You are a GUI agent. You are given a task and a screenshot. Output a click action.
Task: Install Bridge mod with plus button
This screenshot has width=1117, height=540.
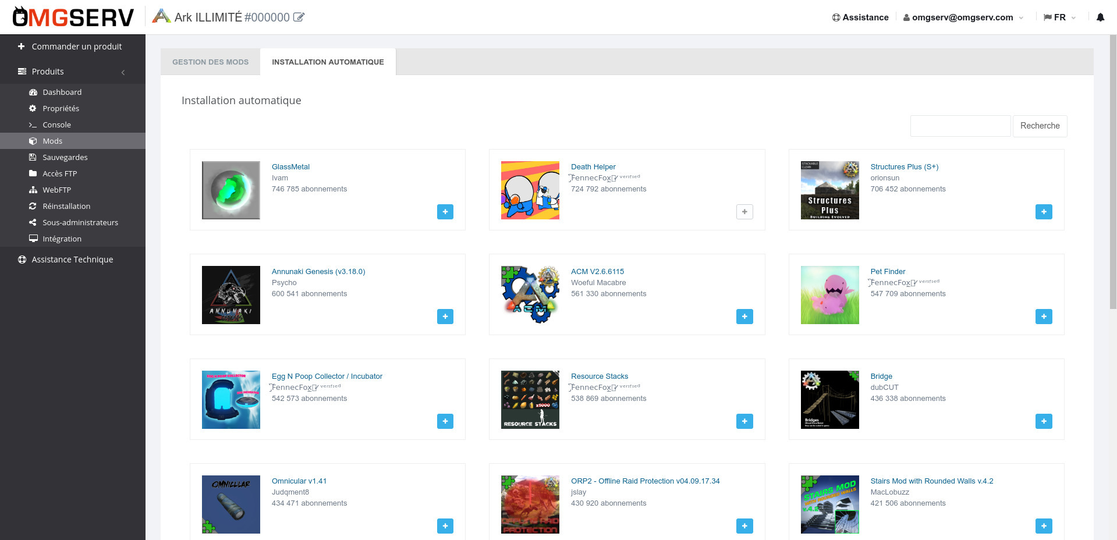point(1044,421)
